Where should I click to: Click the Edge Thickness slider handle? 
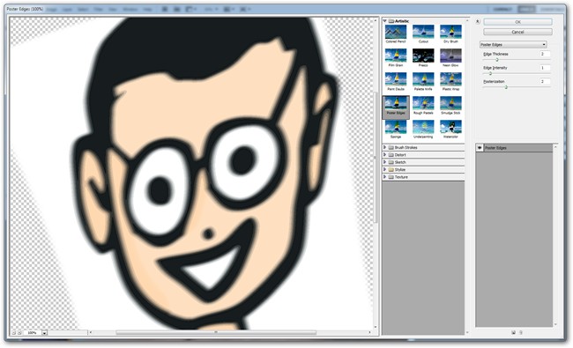pos(497,60)
